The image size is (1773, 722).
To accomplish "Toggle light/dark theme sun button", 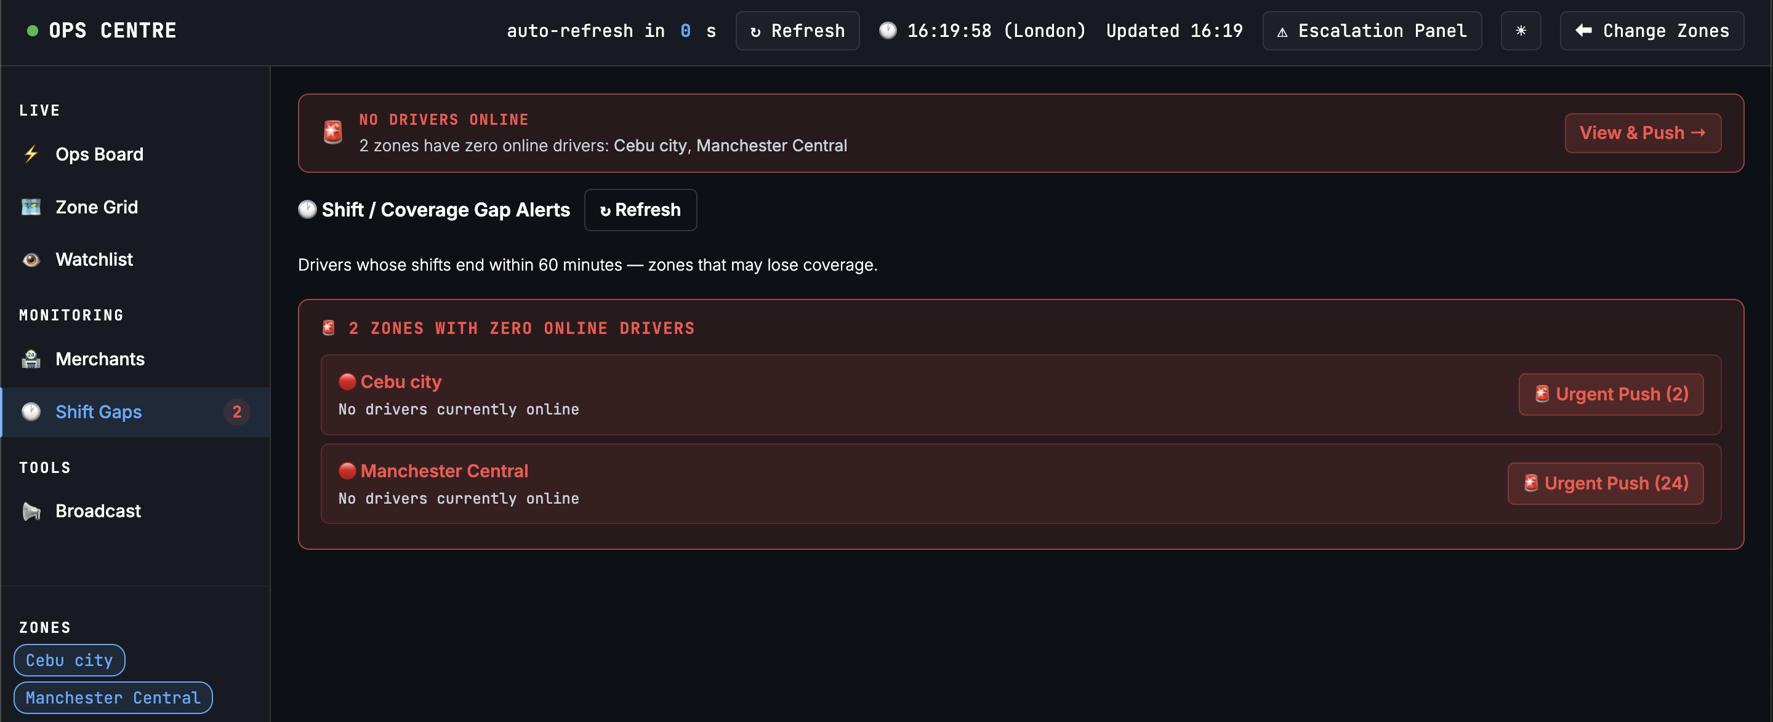I will point(1521,31).
